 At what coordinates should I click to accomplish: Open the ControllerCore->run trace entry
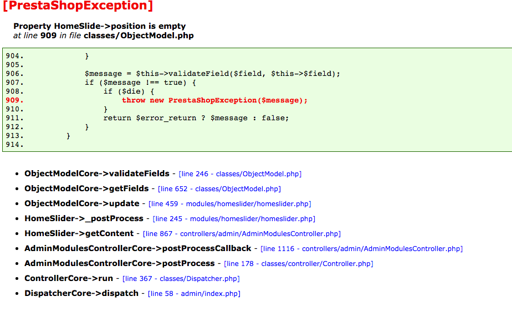click(69, 279)
